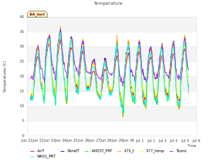Click the Jul 5 x-axis tick label
The image size is (217, 163).
tap(185, 141)
